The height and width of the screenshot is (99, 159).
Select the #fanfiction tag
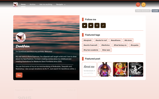tap(105, 45)
